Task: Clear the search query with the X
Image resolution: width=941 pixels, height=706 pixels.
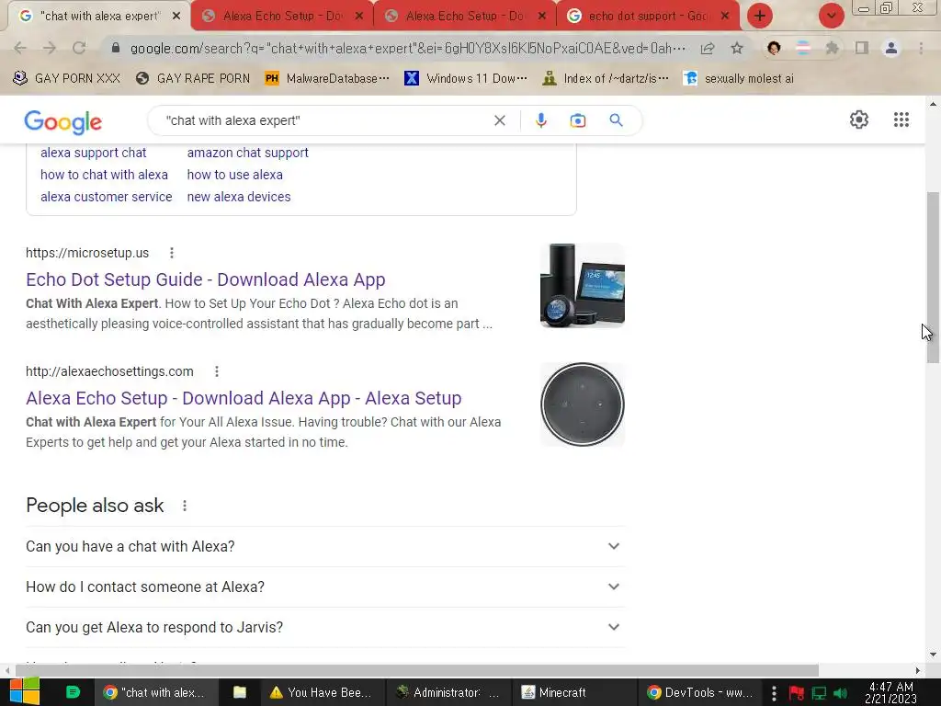Action: 499,120
